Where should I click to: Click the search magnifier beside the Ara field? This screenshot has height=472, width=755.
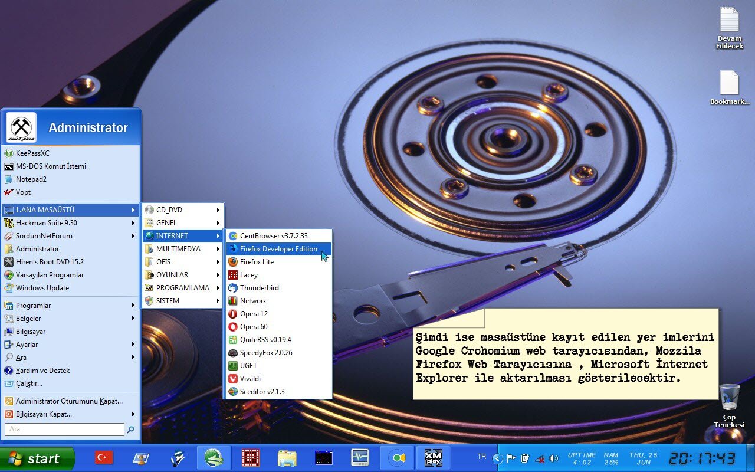(131, 430)
